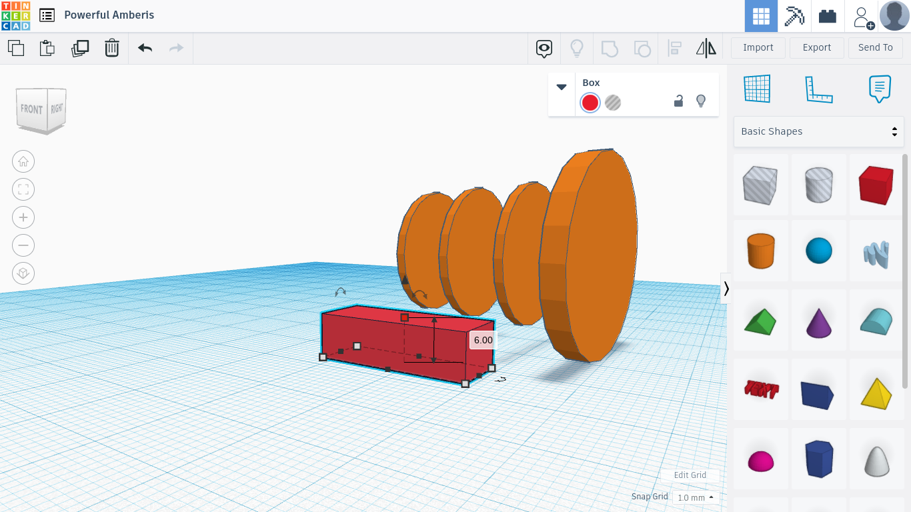Click the Ungroup shapes icon
Image resolution: width=911 pixels, height=512 pixels.
coord(642,48)
